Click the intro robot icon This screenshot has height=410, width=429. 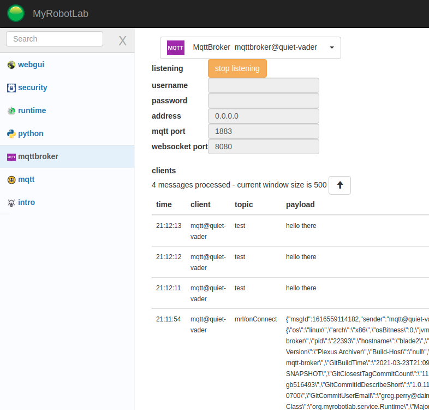[x=11, y=203]
